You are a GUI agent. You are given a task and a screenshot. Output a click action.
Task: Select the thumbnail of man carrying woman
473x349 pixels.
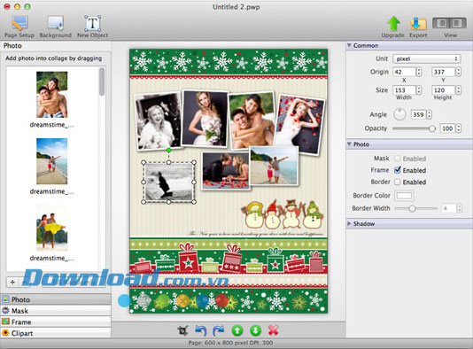(x=52, y=228)
